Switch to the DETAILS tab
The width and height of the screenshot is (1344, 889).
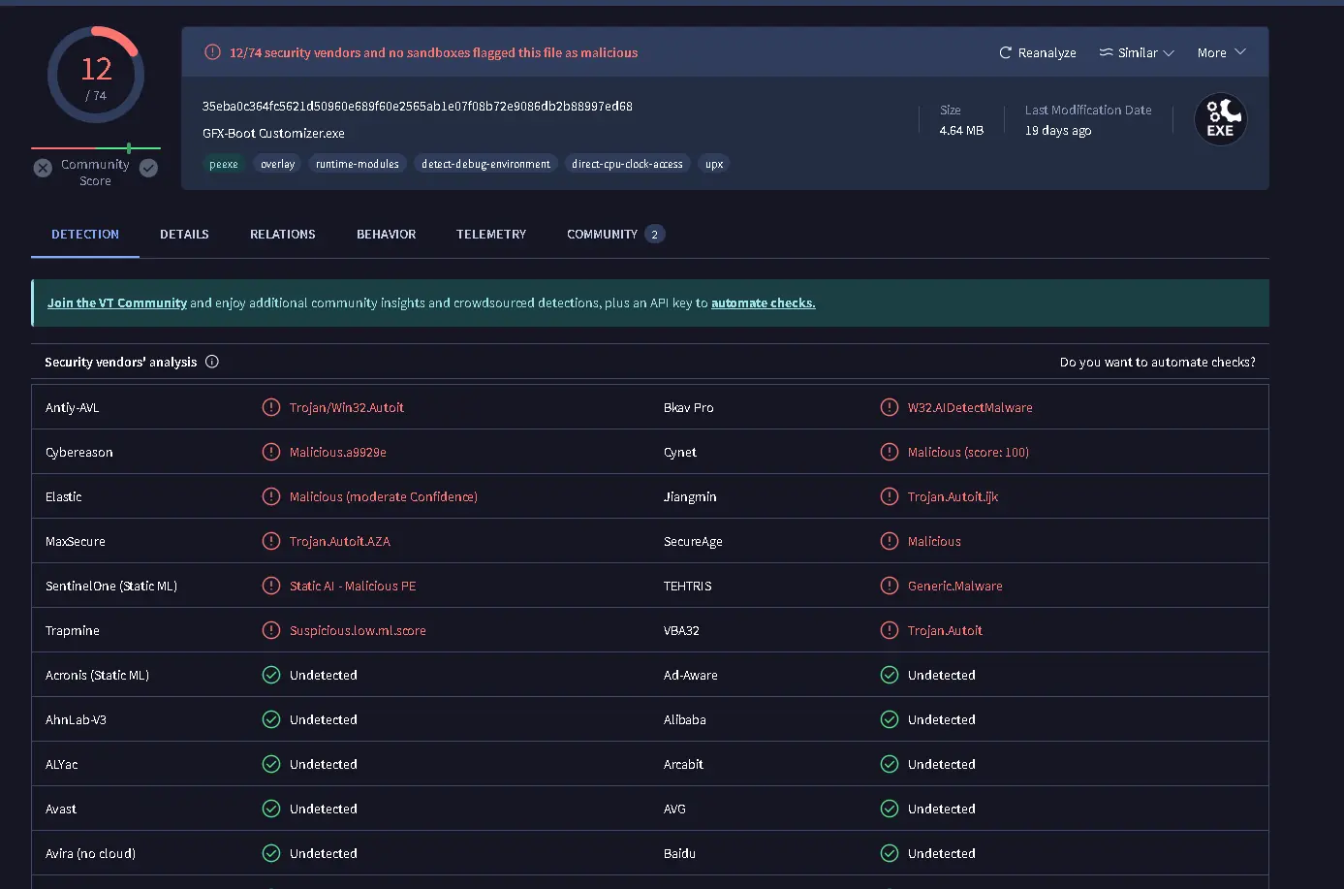(x=184, y=234)
